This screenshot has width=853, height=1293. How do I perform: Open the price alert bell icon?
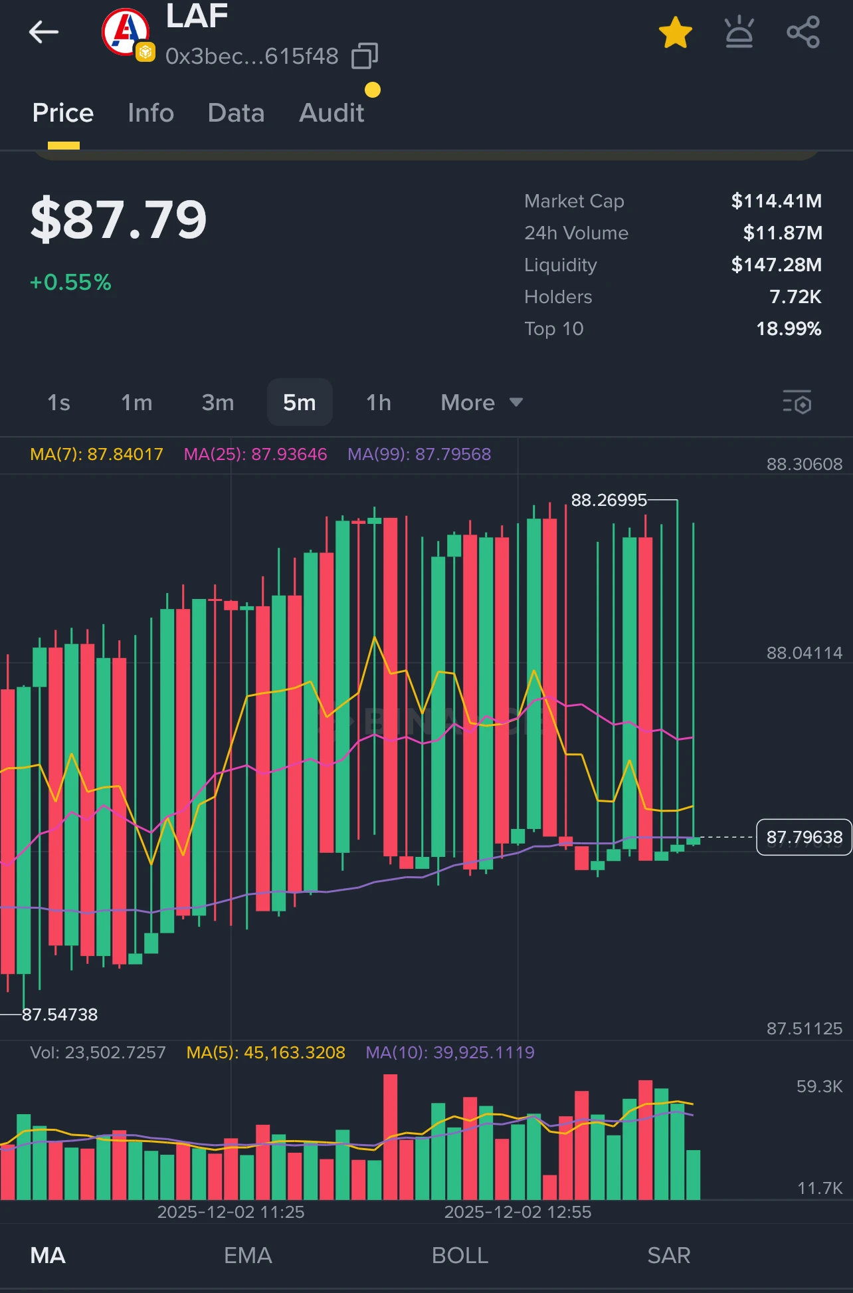click(x=739, y=33)
